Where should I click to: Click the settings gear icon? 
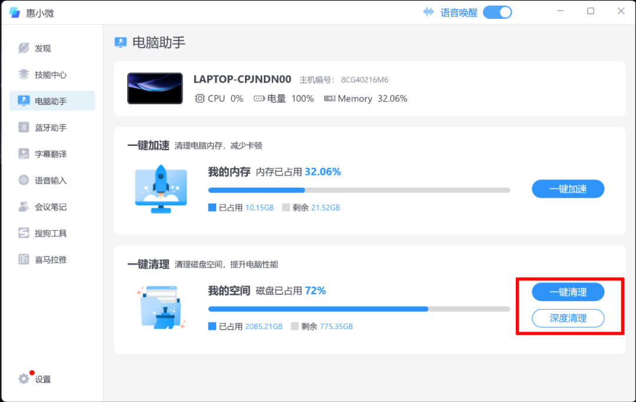(24, 379)
